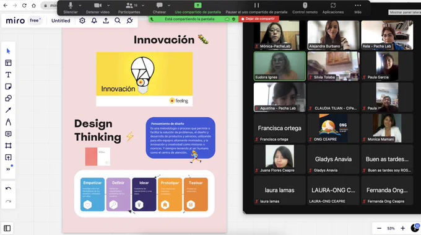Viewport: 421px width, 235px height.
Task: Click the Undo arrow
Action: click(x=8, y=188)
